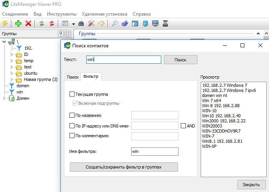Expand the ID folder

[x=11, y=54]
